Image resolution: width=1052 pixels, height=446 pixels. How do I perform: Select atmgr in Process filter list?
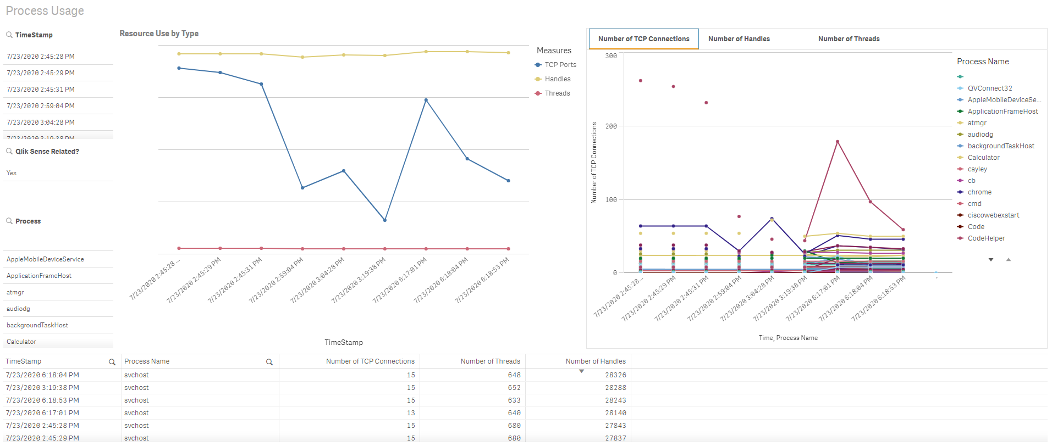point(58,292)
